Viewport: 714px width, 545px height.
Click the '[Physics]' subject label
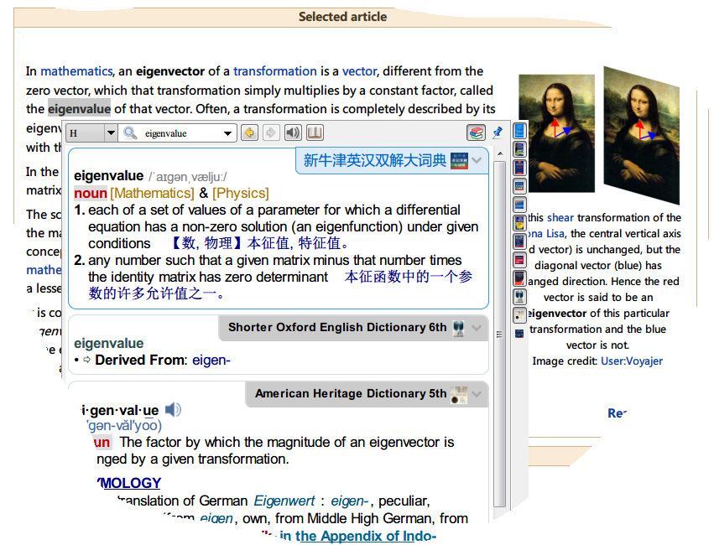coord(241,193)
